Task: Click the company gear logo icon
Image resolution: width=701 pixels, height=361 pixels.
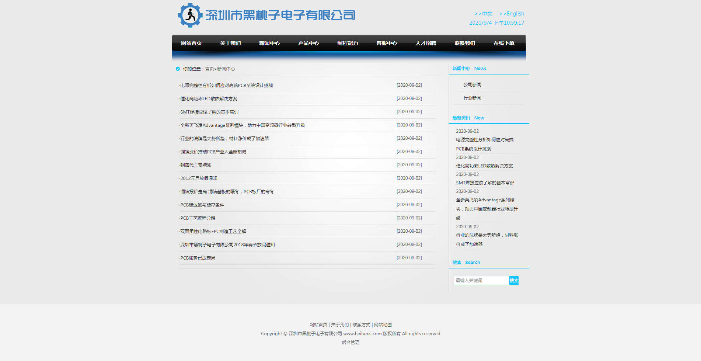Action: point(190,15)
